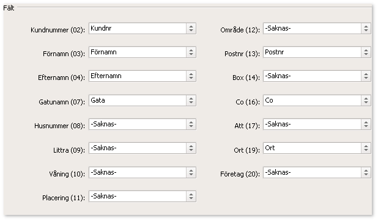Viewport: 378px width, 221px height.
Task: Open the Littra (09) selector arrows
Action: tap(191, 148)
